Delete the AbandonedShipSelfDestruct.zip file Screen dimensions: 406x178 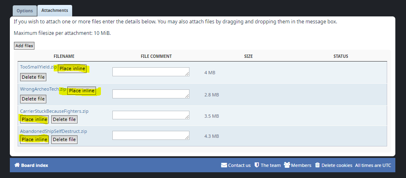[64, 139]
